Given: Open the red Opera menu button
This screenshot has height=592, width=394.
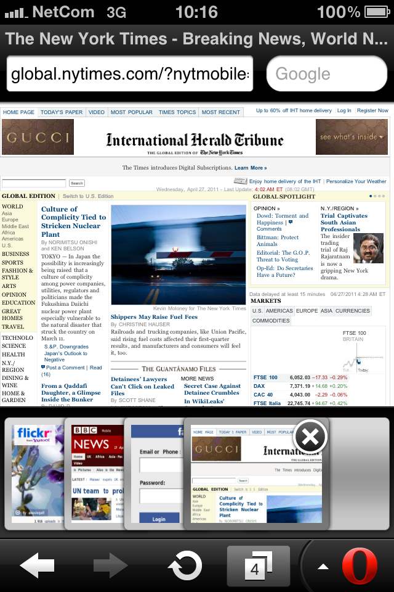Looking at the screenshot, I should (360, 566).
